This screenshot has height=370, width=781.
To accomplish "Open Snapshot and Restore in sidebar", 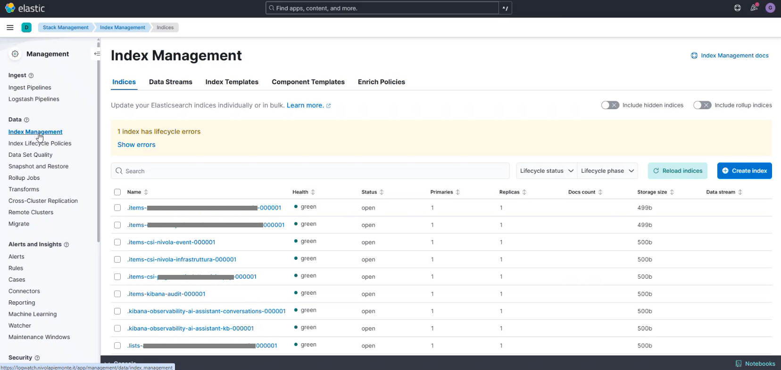I will click(39, 167).
